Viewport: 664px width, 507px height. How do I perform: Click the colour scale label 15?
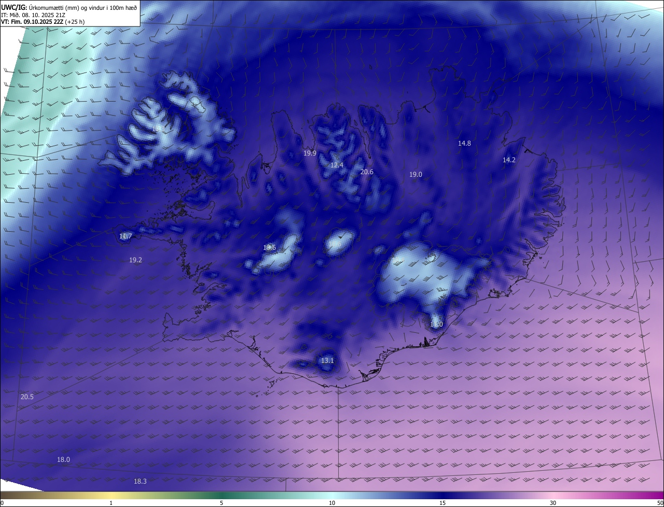(442, 503)
